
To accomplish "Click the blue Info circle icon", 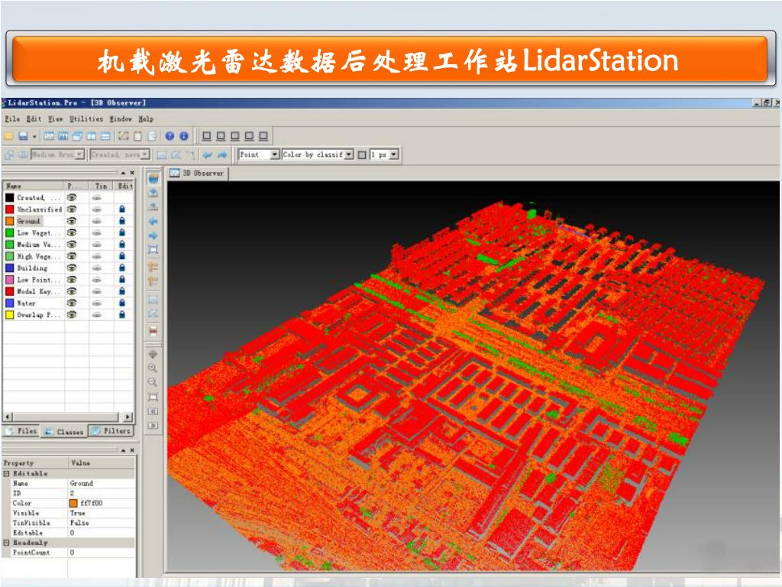I will point(184,136).
